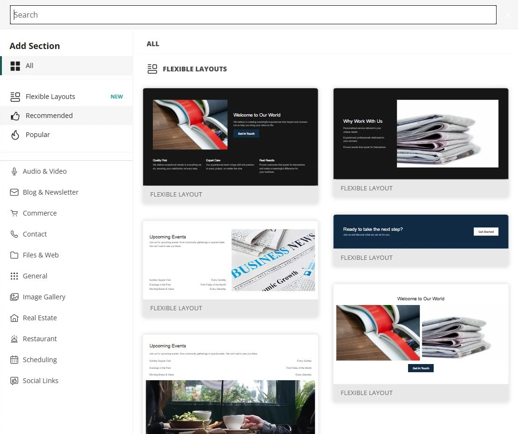Open the Restaurant category
The width and height of the screenshot is (518, 434).
click(x=66, y=339)
